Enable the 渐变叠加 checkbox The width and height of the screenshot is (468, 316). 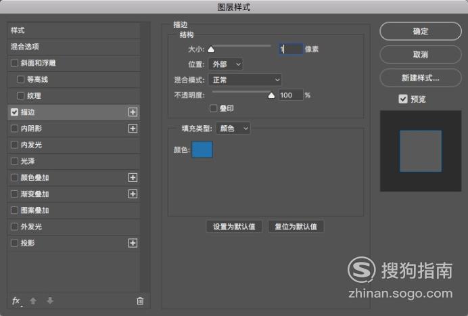14,194
